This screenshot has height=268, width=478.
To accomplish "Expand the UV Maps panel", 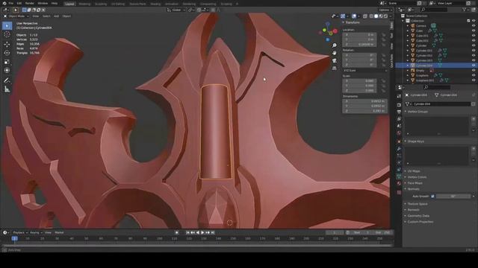I will click(413, 171).
